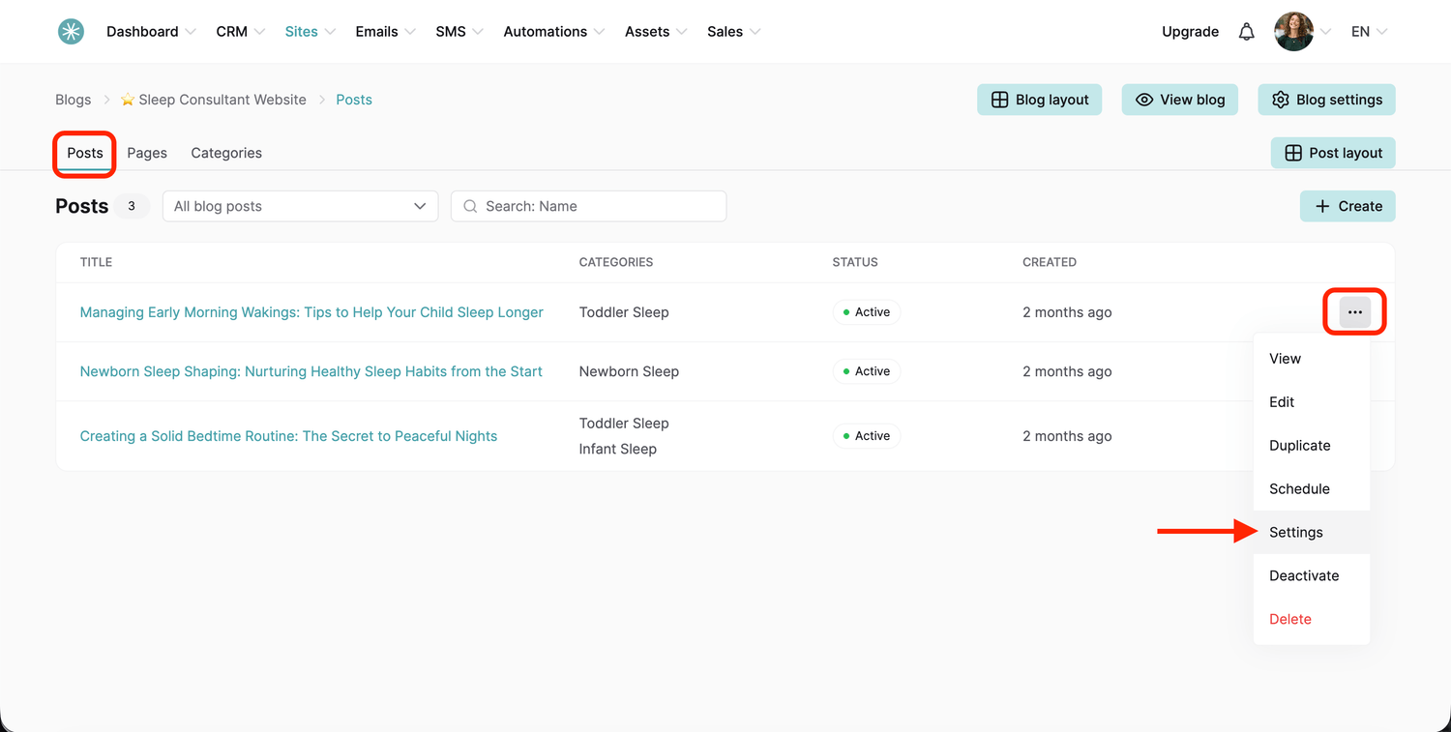The width and height of the screenshot is (1451, 732).
Task: Select Duplicate from the post menu
Action: [x=1312, y=446]
